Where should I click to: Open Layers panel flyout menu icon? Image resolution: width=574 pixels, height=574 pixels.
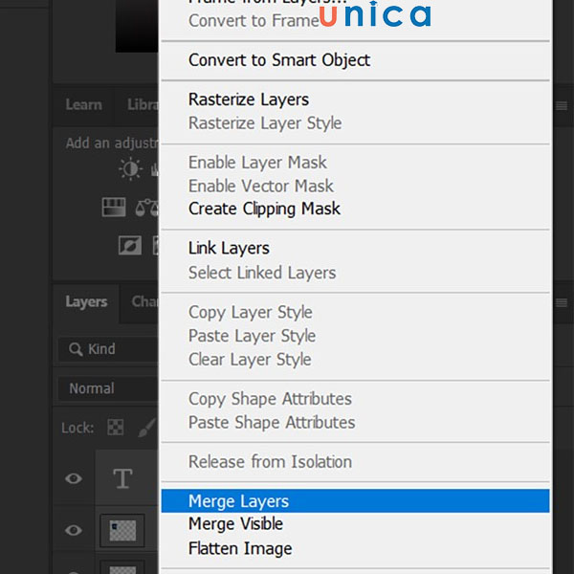pos(562,302)
